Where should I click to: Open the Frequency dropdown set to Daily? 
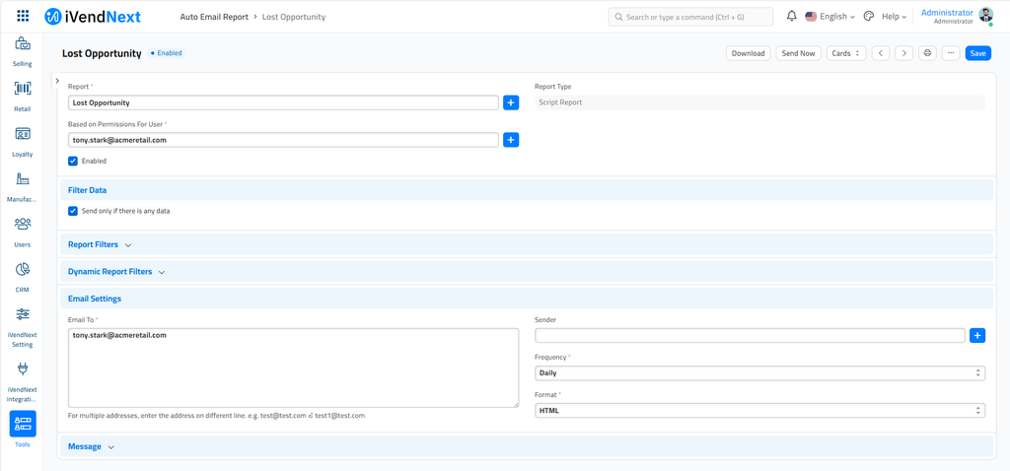coord(758,373)
